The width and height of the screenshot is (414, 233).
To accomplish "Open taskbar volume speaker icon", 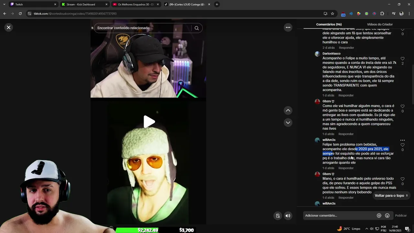I will (x=372, y=229).
